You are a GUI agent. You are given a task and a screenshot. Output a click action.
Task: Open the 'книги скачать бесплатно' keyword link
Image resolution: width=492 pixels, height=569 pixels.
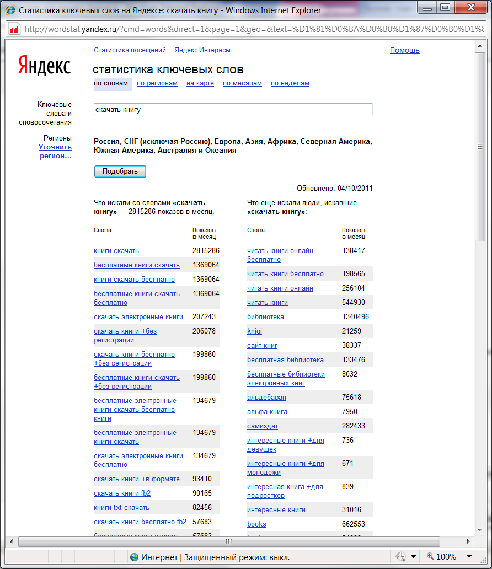(135, 280)
